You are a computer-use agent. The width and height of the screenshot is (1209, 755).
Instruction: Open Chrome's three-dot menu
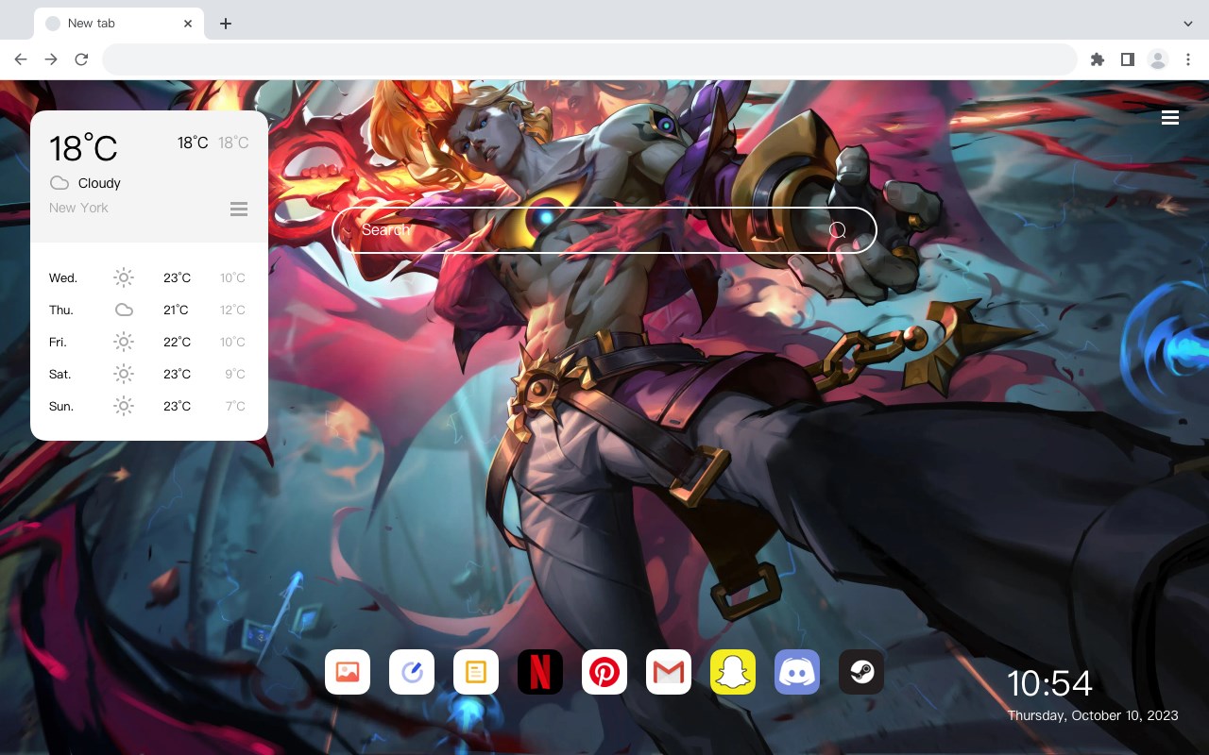coord(1188,59)
